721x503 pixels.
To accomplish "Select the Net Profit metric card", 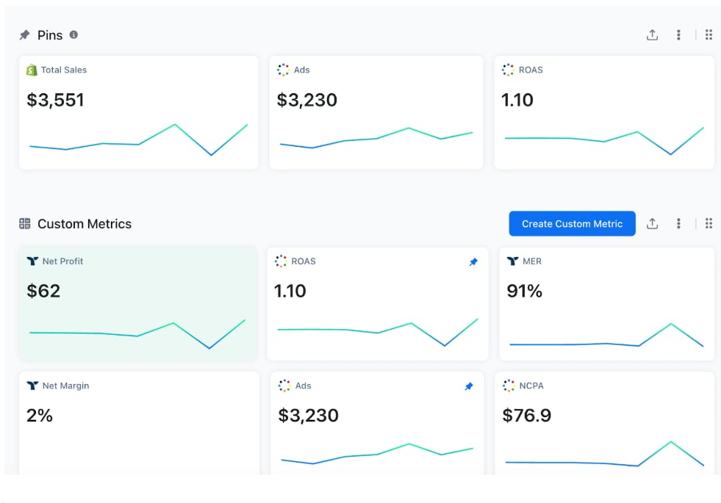I will (137, 303).
